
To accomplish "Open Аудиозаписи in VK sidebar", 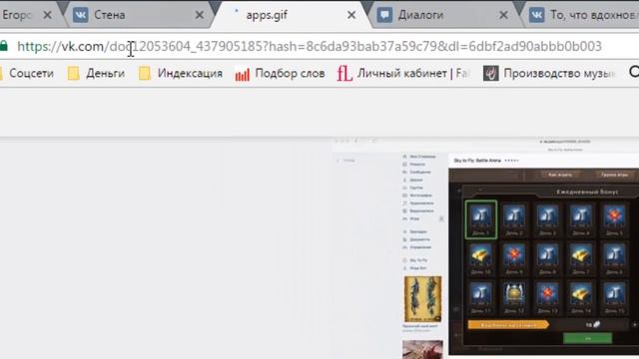I will pyautogui.click(x=418, y=203).
